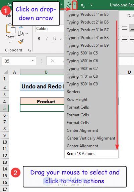Screen dimensions: 134x192
Task: Select redo item Typing '450' in C6
Action: (x=91, y=61)
